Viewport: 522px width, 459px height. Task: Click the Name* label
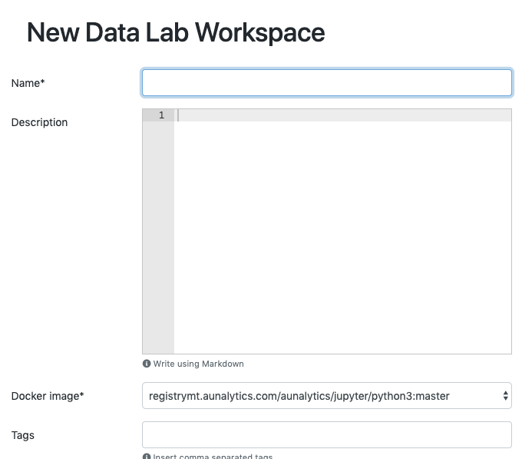[28, 83]
